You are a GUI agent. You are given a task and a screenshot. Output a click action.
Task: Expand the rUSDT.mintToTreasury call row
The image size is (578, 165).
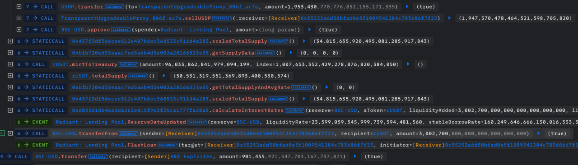click(10, 64)
